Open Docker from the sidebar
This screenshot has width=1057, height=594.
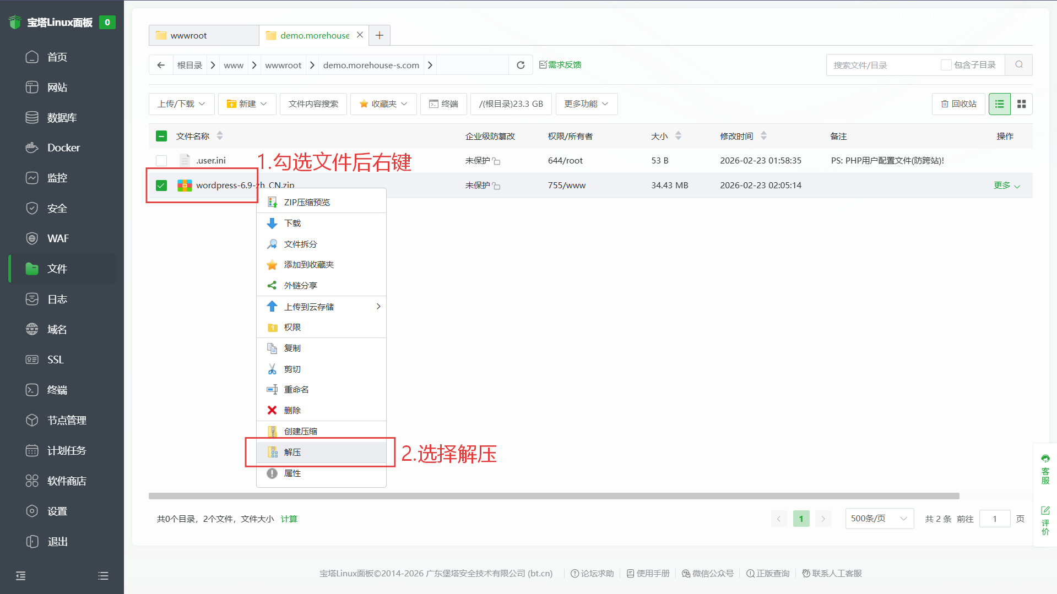pos(63,148)
